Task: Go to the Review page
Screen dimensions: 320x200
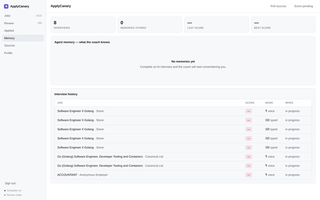Action: click(23, 23)
